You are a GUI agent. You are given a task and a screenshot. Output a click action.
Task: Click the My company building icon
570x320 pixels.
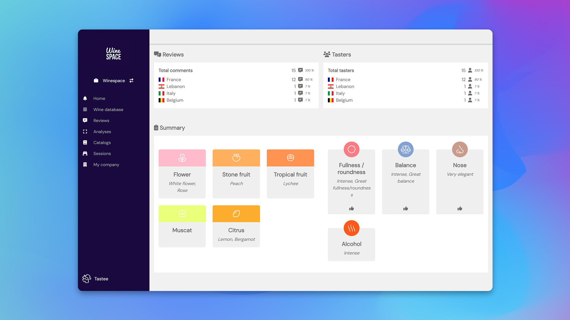(85, 165)
